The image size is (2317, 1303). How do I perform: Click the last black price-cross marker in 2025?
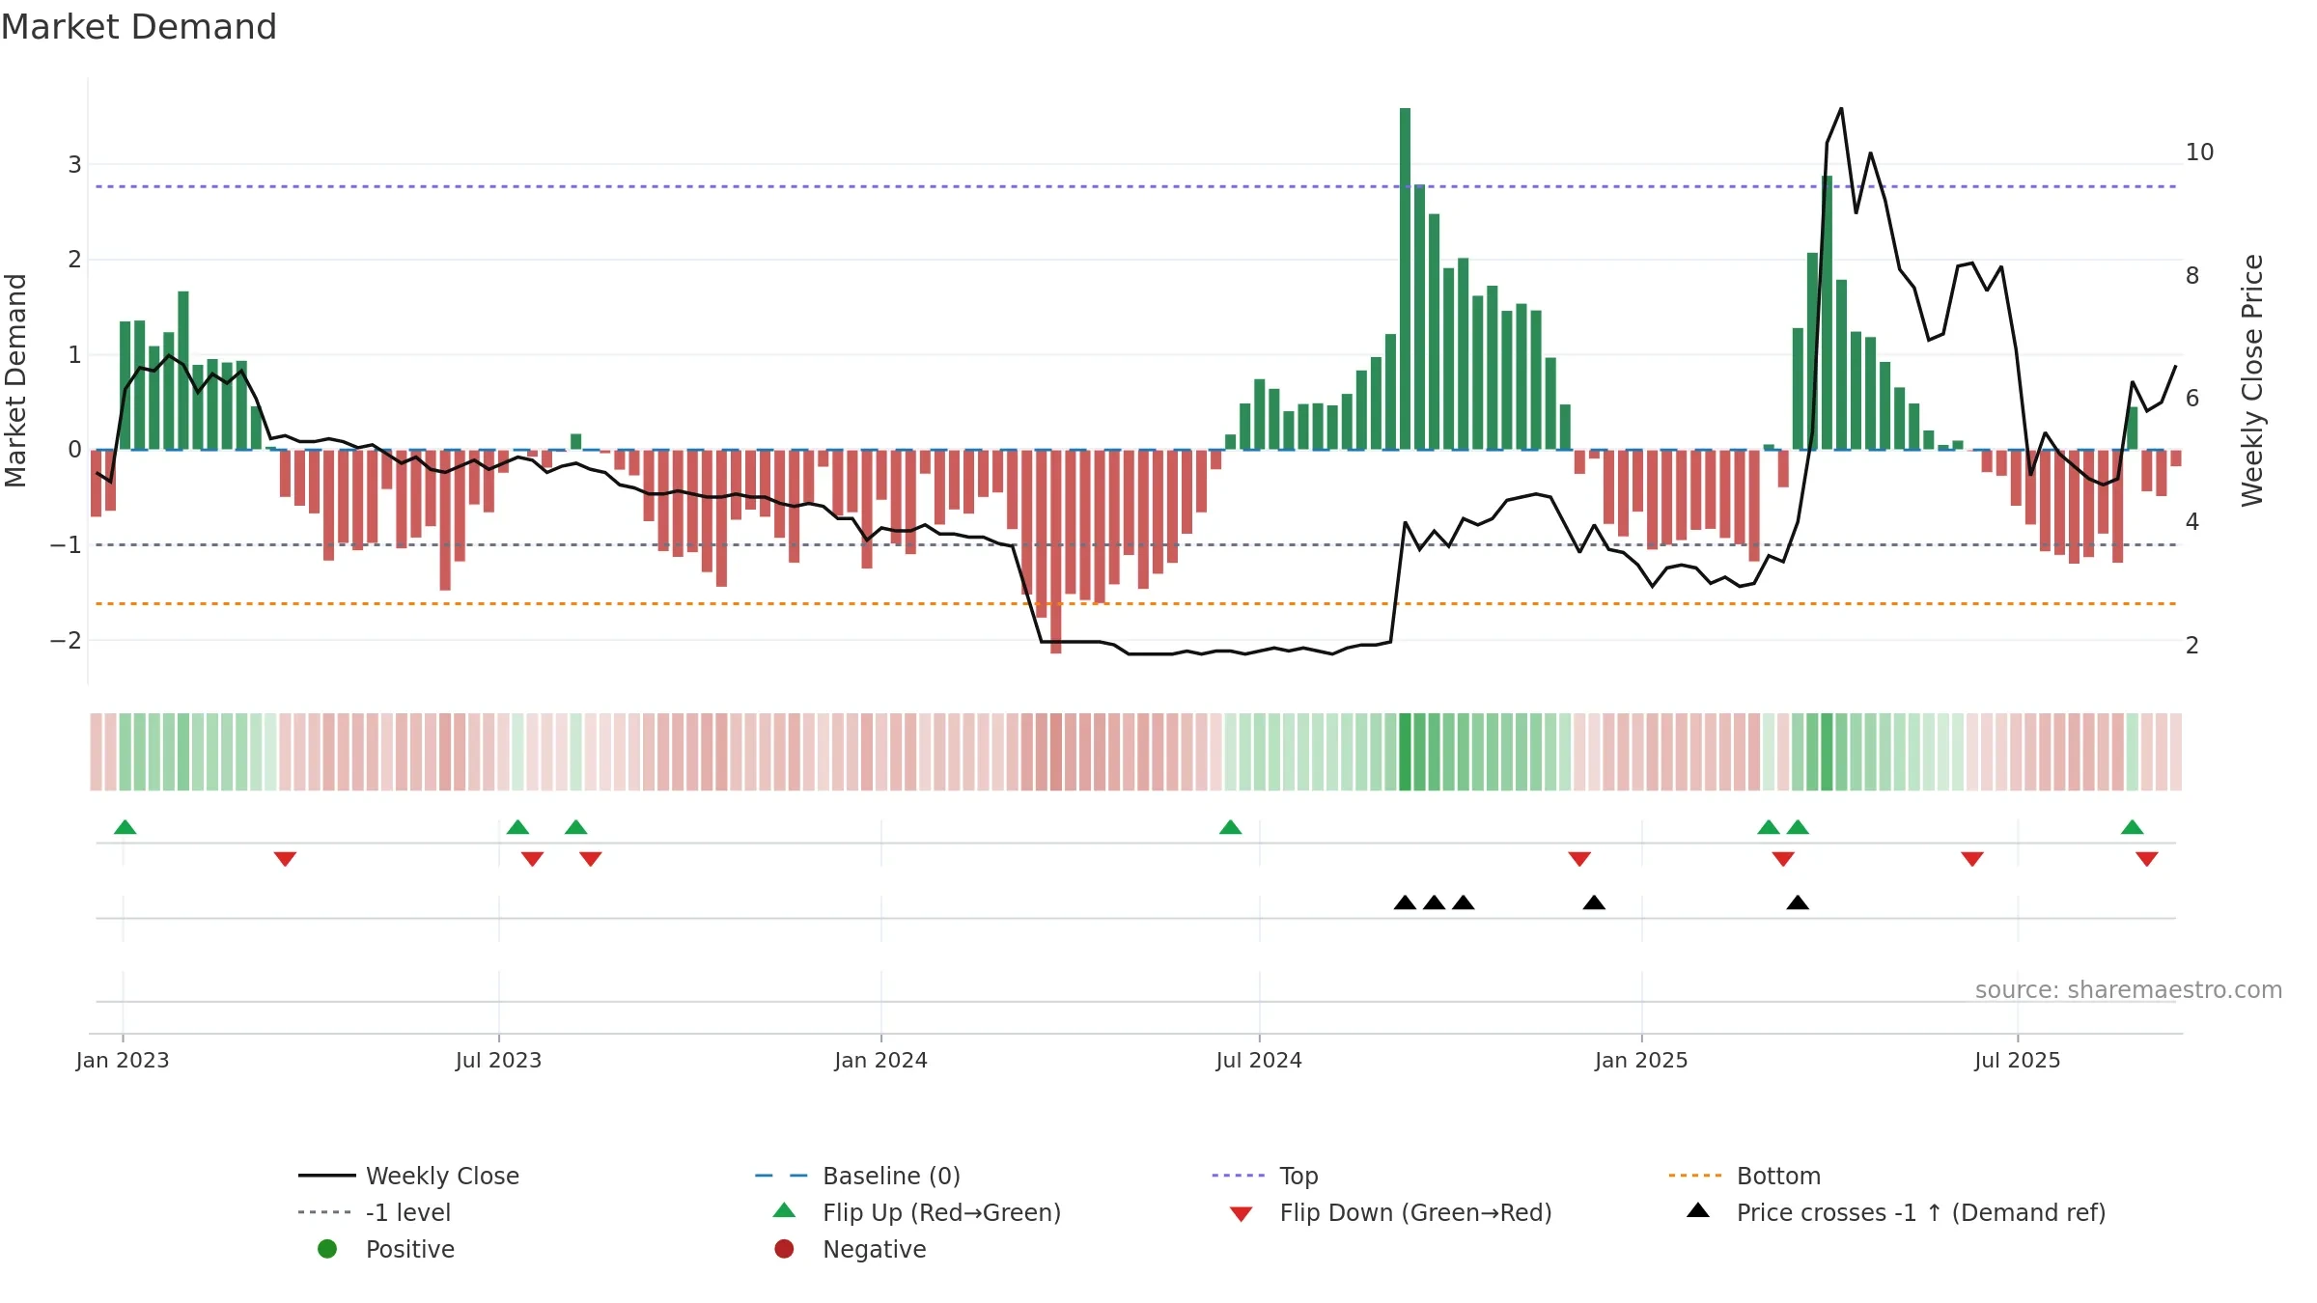pos(1798,902)
